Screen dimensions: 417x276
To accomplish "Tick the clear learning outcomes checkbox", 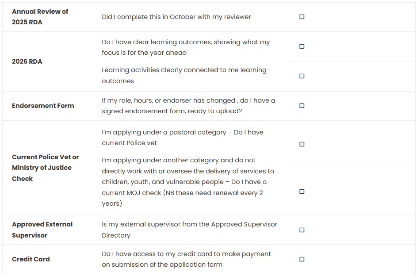I will (302, 46).
